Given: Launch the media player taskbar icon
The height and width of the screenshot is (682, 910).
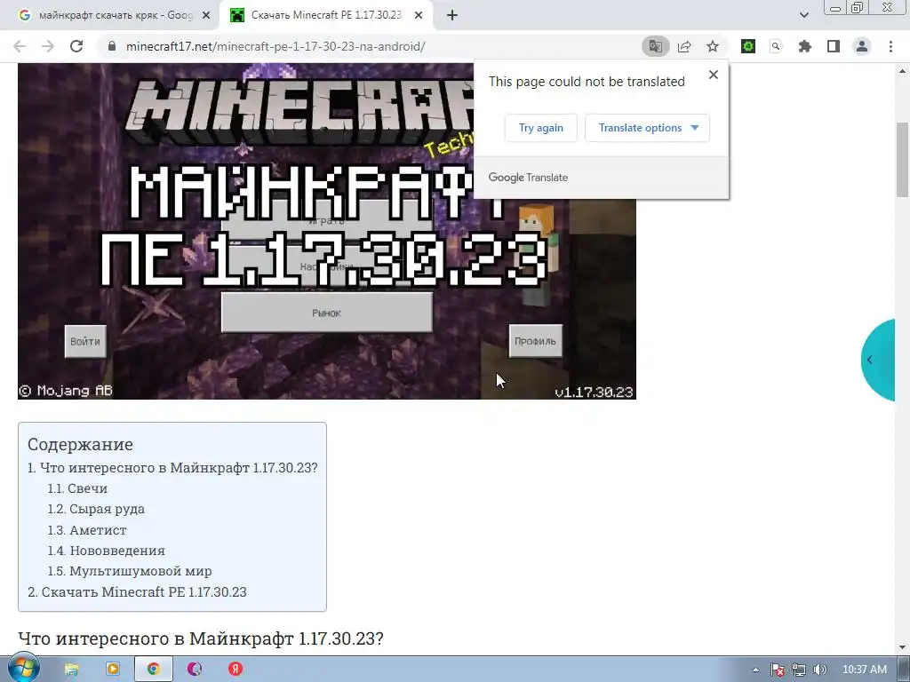Looking at the screenshot, I should coord(113,670).
